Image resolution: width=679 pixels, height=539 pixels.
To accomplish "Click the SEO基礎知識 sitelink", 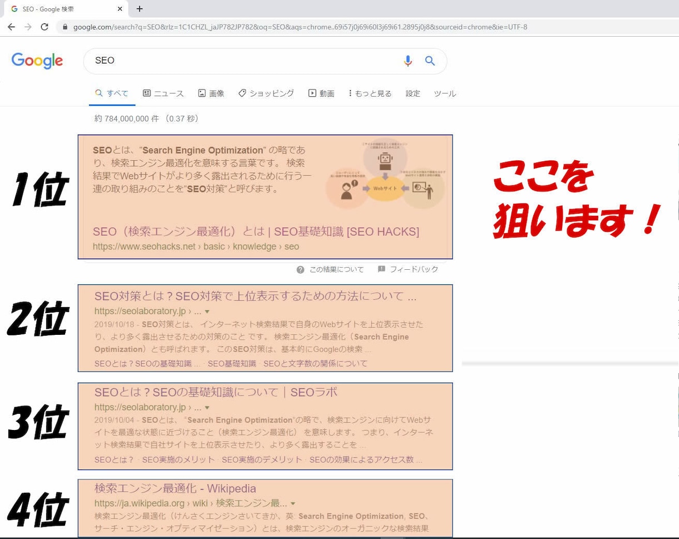I will click(232, 364).
